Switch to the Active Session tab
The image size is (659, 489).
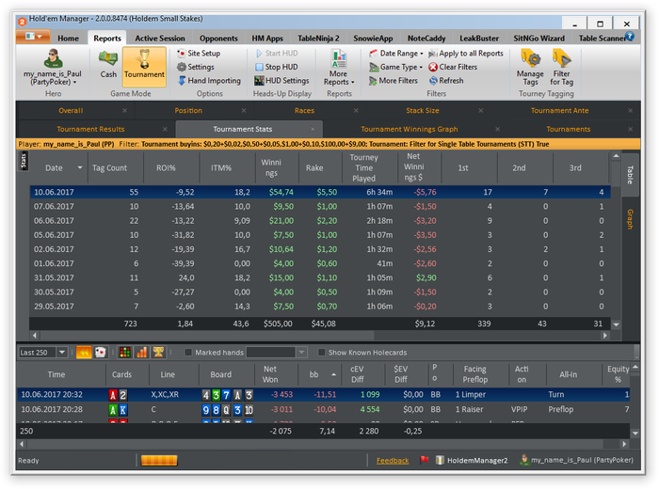point(160,39)
